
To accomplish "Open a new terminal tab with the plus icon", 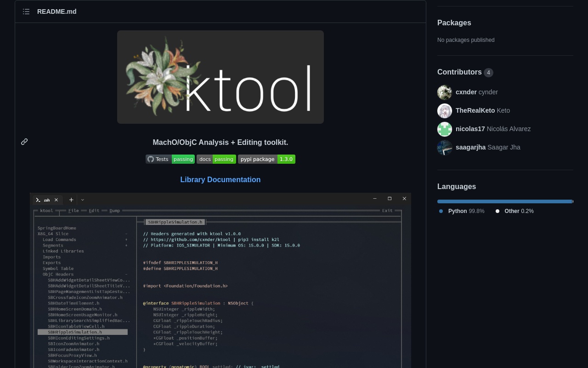I will [71, 200].
